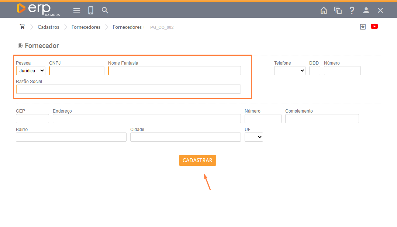Click the YouTube video icon
397x227 pixels.
pos(374,27)
